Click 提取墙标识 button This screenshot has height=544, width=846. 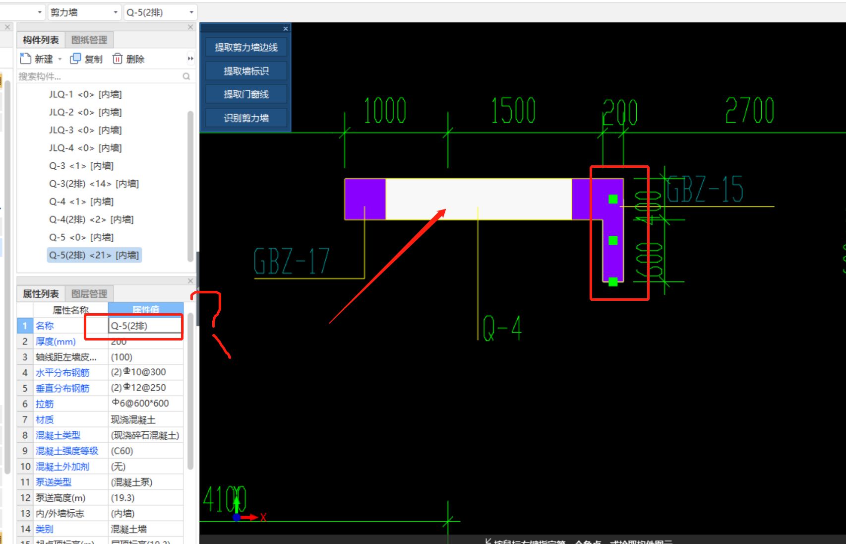pos(246,71)
